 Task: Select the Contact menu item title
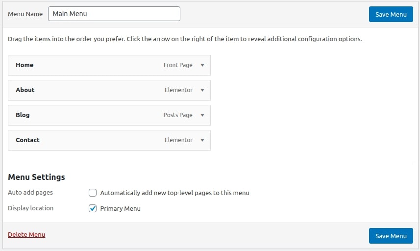tap(27, 140)
